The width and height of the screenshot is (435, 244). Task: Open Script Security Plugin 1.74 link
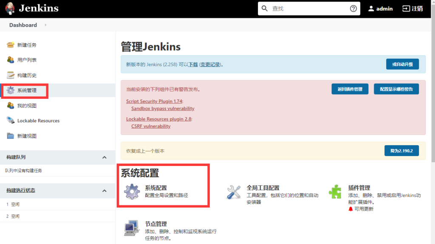click(x=154, y=101)
